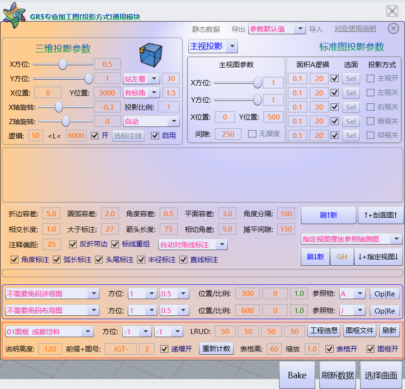Toggle the 反折带边 option

point(73,244)
